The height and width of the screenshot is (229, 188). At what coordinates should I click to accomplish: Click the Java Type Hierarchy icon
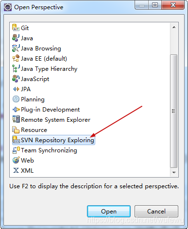(x=16, y=68)
